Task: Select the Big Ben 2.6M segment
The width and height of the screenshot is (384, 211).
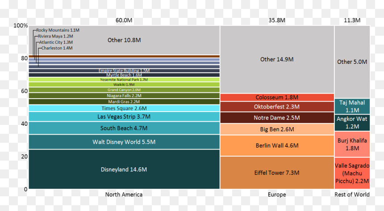Action: click(277, 129)
